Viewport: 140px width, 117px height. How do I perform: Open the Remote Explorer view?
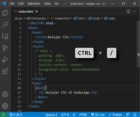point(5,36)
